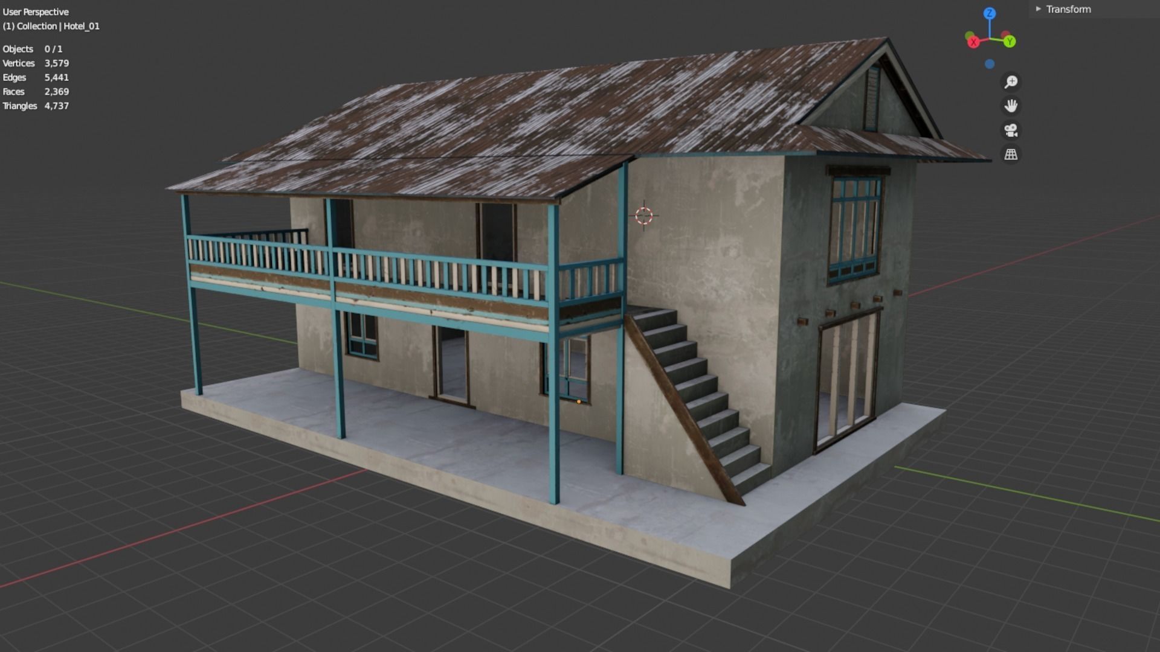The image size is (1160, 652).
Task: Click the '(1) Collection | Hotel_01' label
Action: (51, 26)
